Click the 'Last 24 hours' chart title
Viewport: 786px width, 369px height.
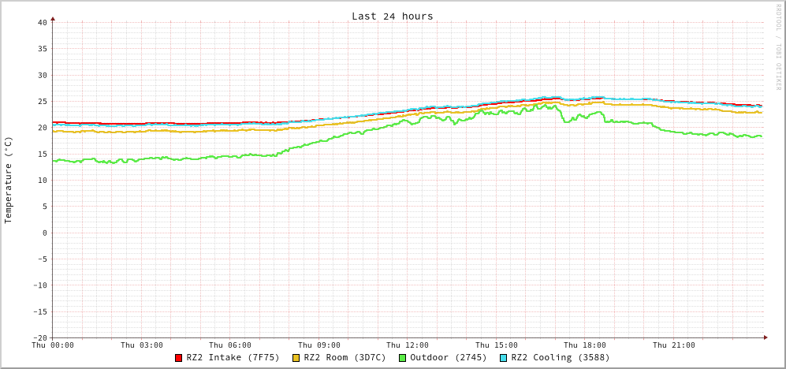coord(393,16)
